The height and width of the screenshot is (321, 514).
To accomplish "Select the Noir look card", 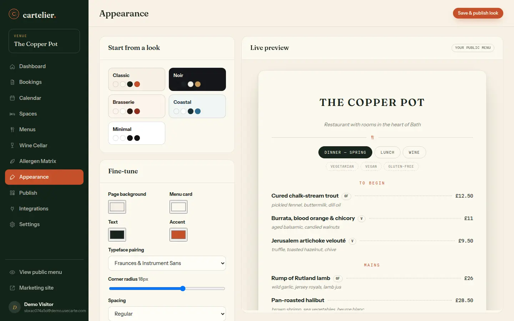I will pos(197,80).
